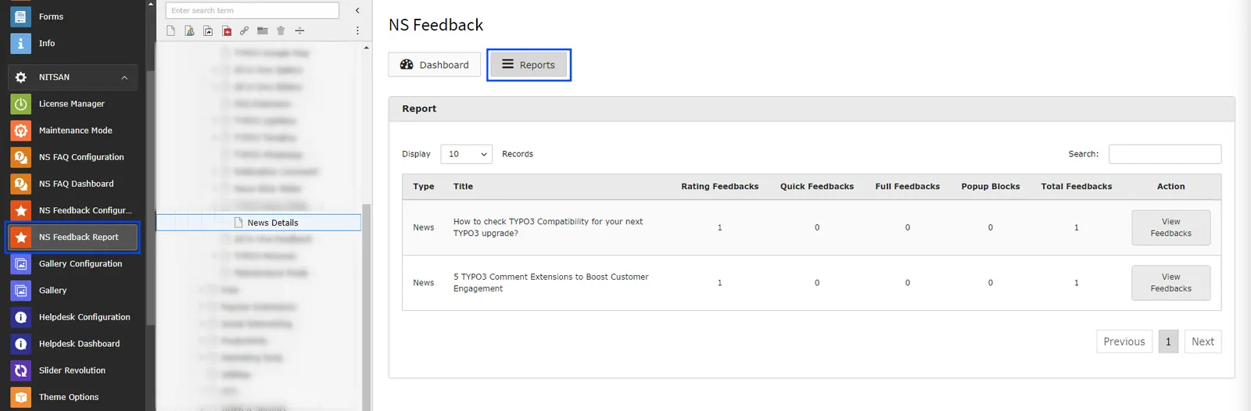
Task: Sort by Quick Feedbacks column
Action: coord(817,187)
